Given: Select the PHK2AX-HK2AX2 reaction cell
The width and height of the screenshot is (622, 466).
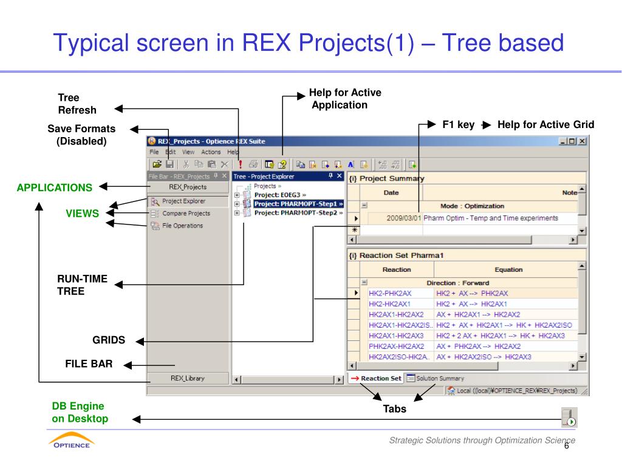Looking at the screenshot, I should tap(401, 346).
